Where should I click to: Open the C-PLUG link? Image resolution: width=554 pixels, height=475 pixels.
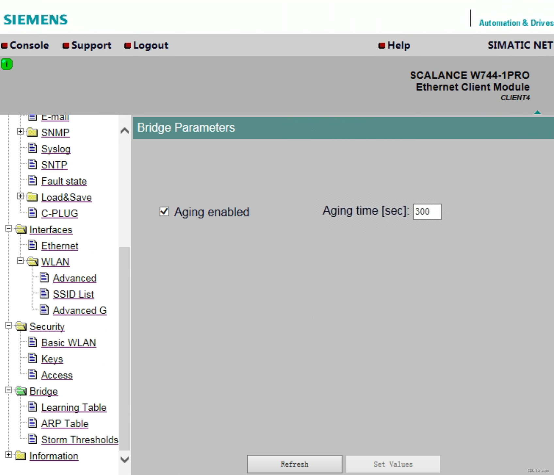pyautogui.click(x=60, y=213)
